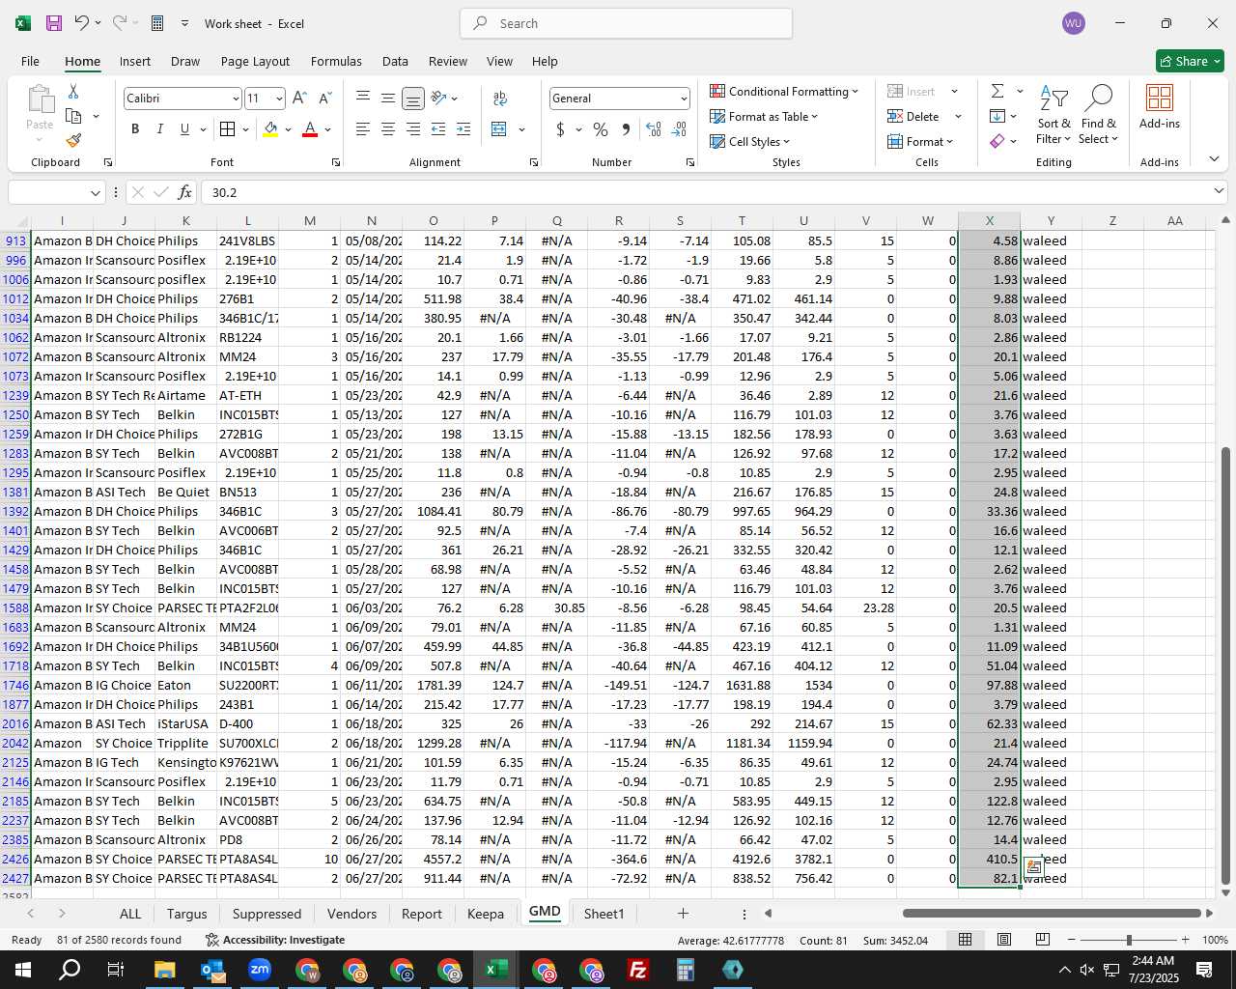The image size is (1236, 989).
Task: Click Format cells button
Action: 921,141
